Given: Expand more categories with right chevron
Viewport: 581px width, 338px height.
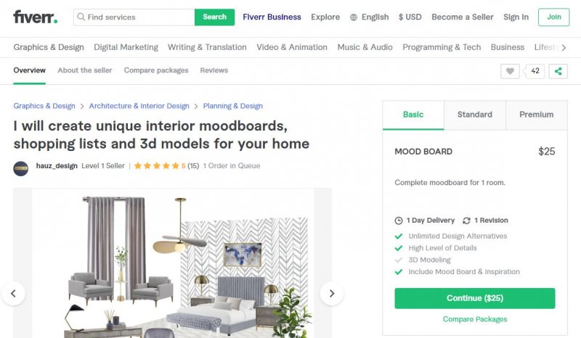Looking at the screenshot, I should pos(564,47).
